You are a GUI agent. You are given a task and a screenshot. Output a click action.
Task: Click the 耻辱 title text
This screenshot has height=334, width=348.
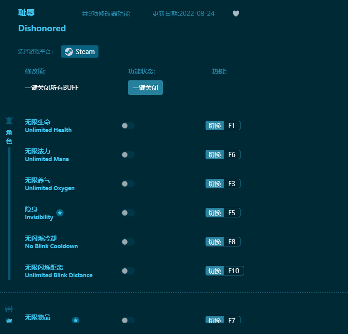[x=26, y=13]
